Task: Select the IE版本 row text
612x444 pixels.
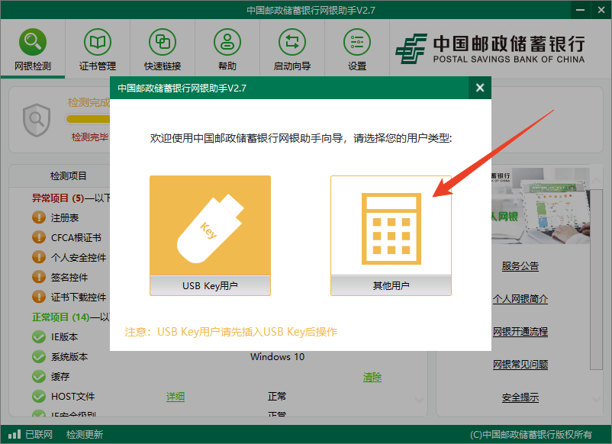Action: click(x=64, y=336)
